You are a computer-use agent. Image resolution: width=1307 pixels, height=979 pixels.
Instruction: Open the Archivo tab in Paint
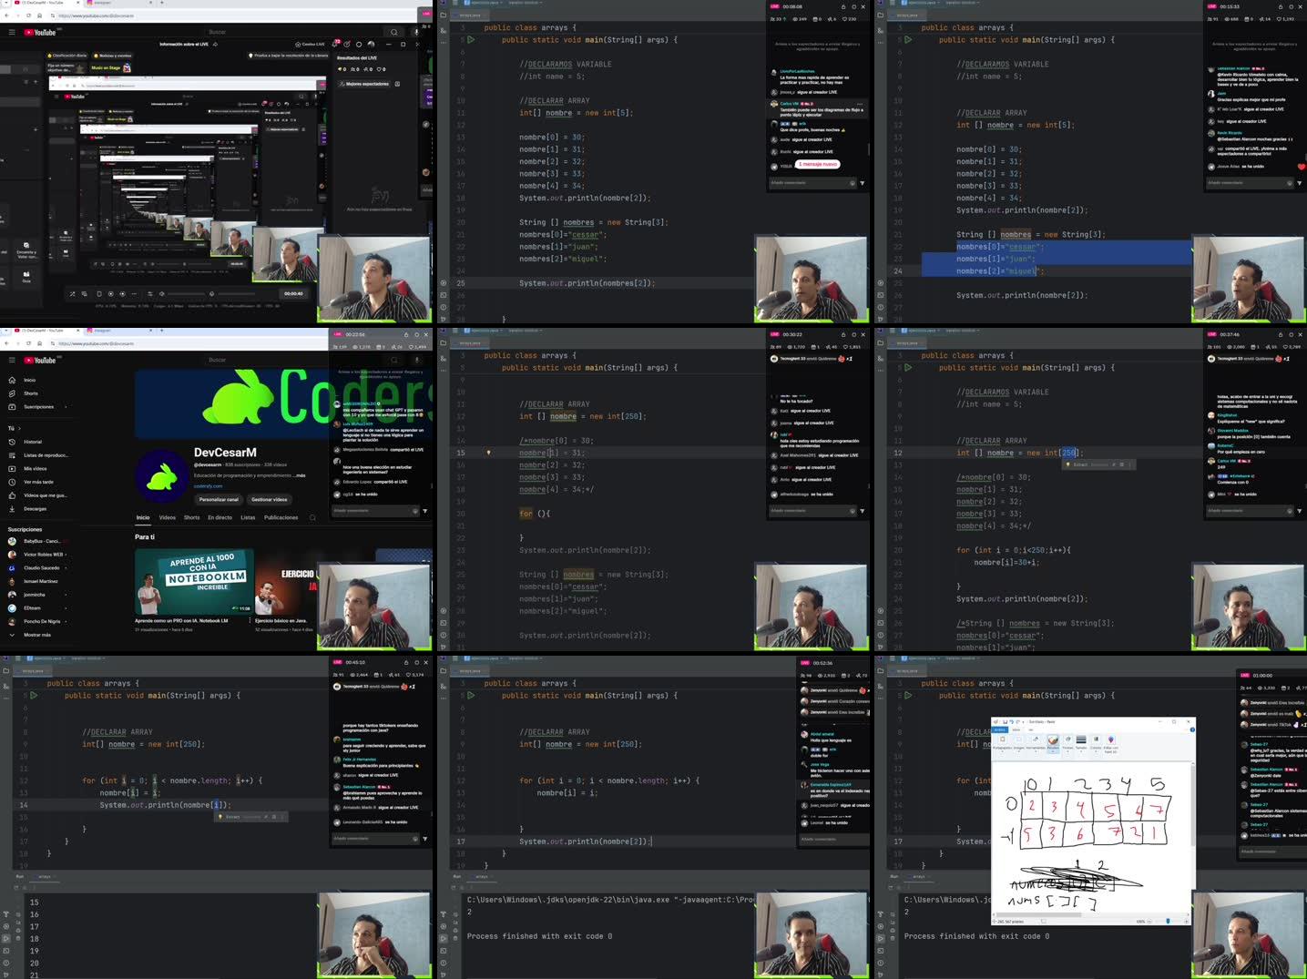(x=999, y=729)
